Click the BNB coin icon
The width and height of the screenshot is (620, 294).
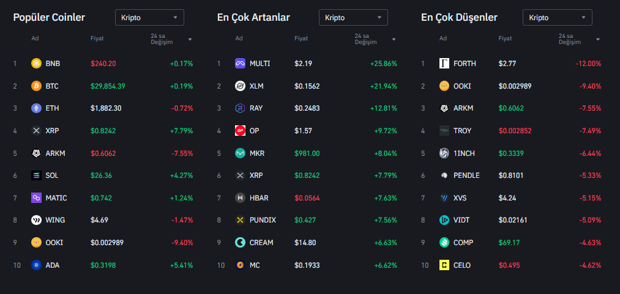36,63
